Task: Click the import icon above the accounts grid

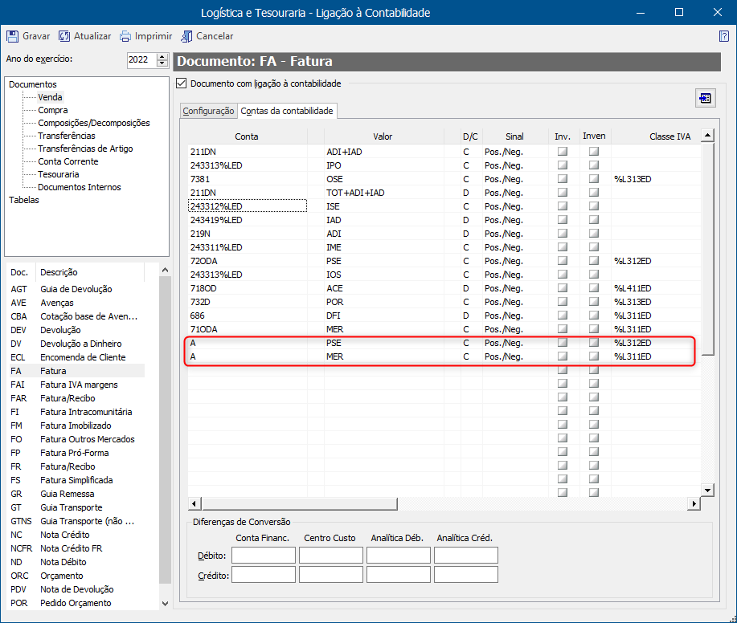Action: point(705,98)
